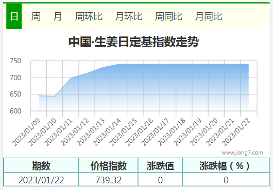Click the 2023/01/14 x-axis date label
This screenshot has width=273, height=190.
coord(107,132)
